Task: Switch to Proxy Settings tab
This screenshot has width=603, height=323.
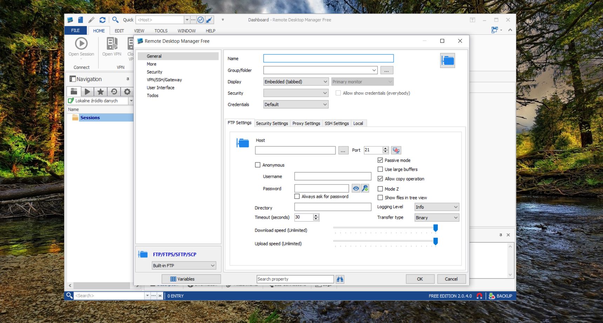Action: coord(306,123)
